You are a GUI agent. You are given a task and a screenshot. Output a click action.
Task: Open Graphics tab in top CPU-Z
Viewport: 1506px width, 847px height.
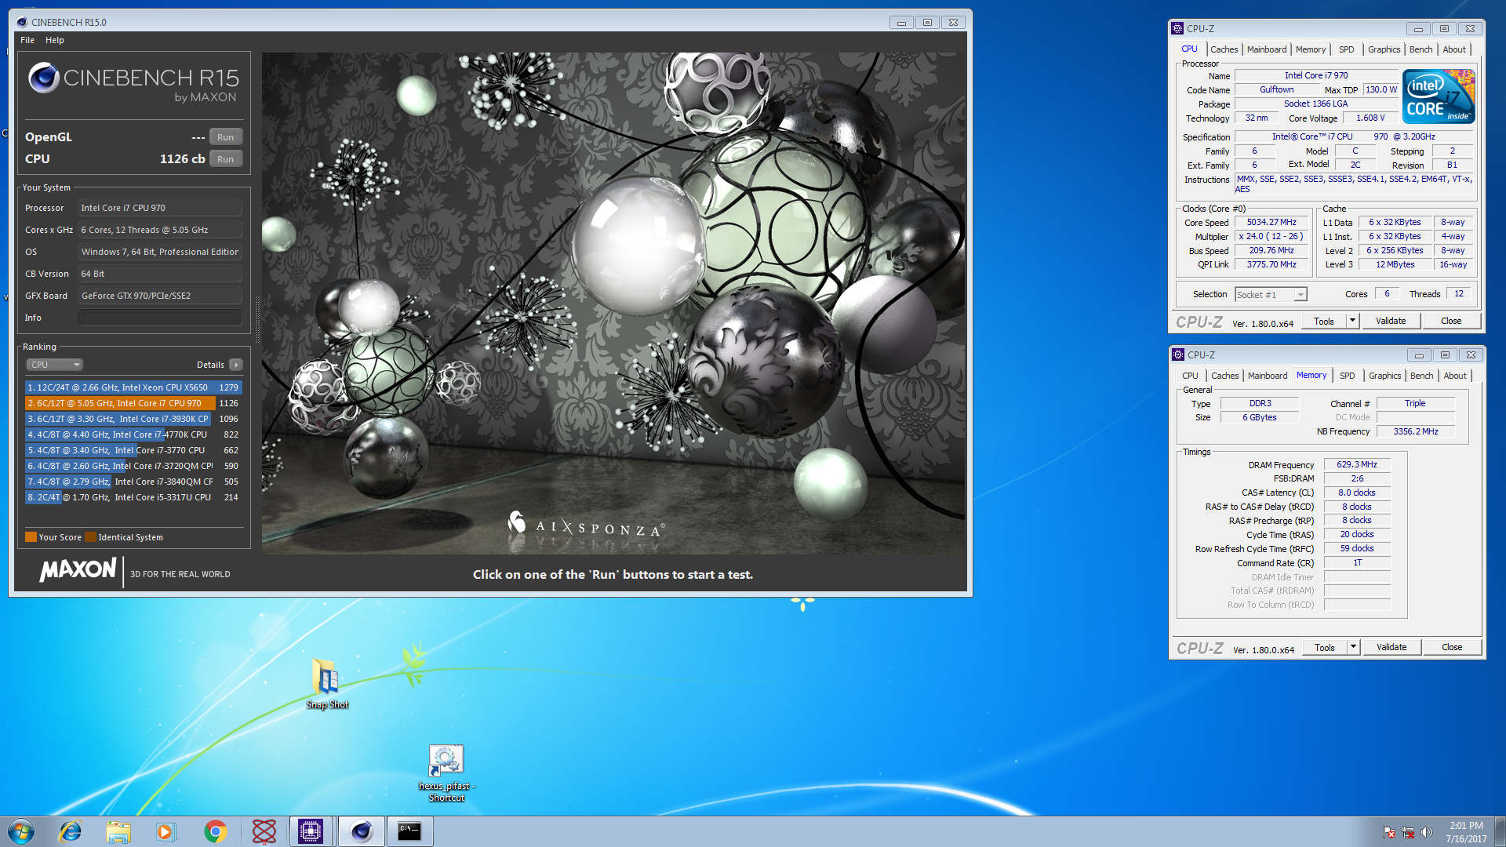pyautogui.click(x=1384, y=49)
